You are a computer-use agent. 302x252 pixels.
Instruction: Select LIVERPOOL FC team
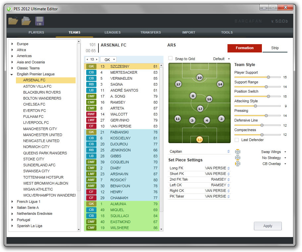coord(36,123)
